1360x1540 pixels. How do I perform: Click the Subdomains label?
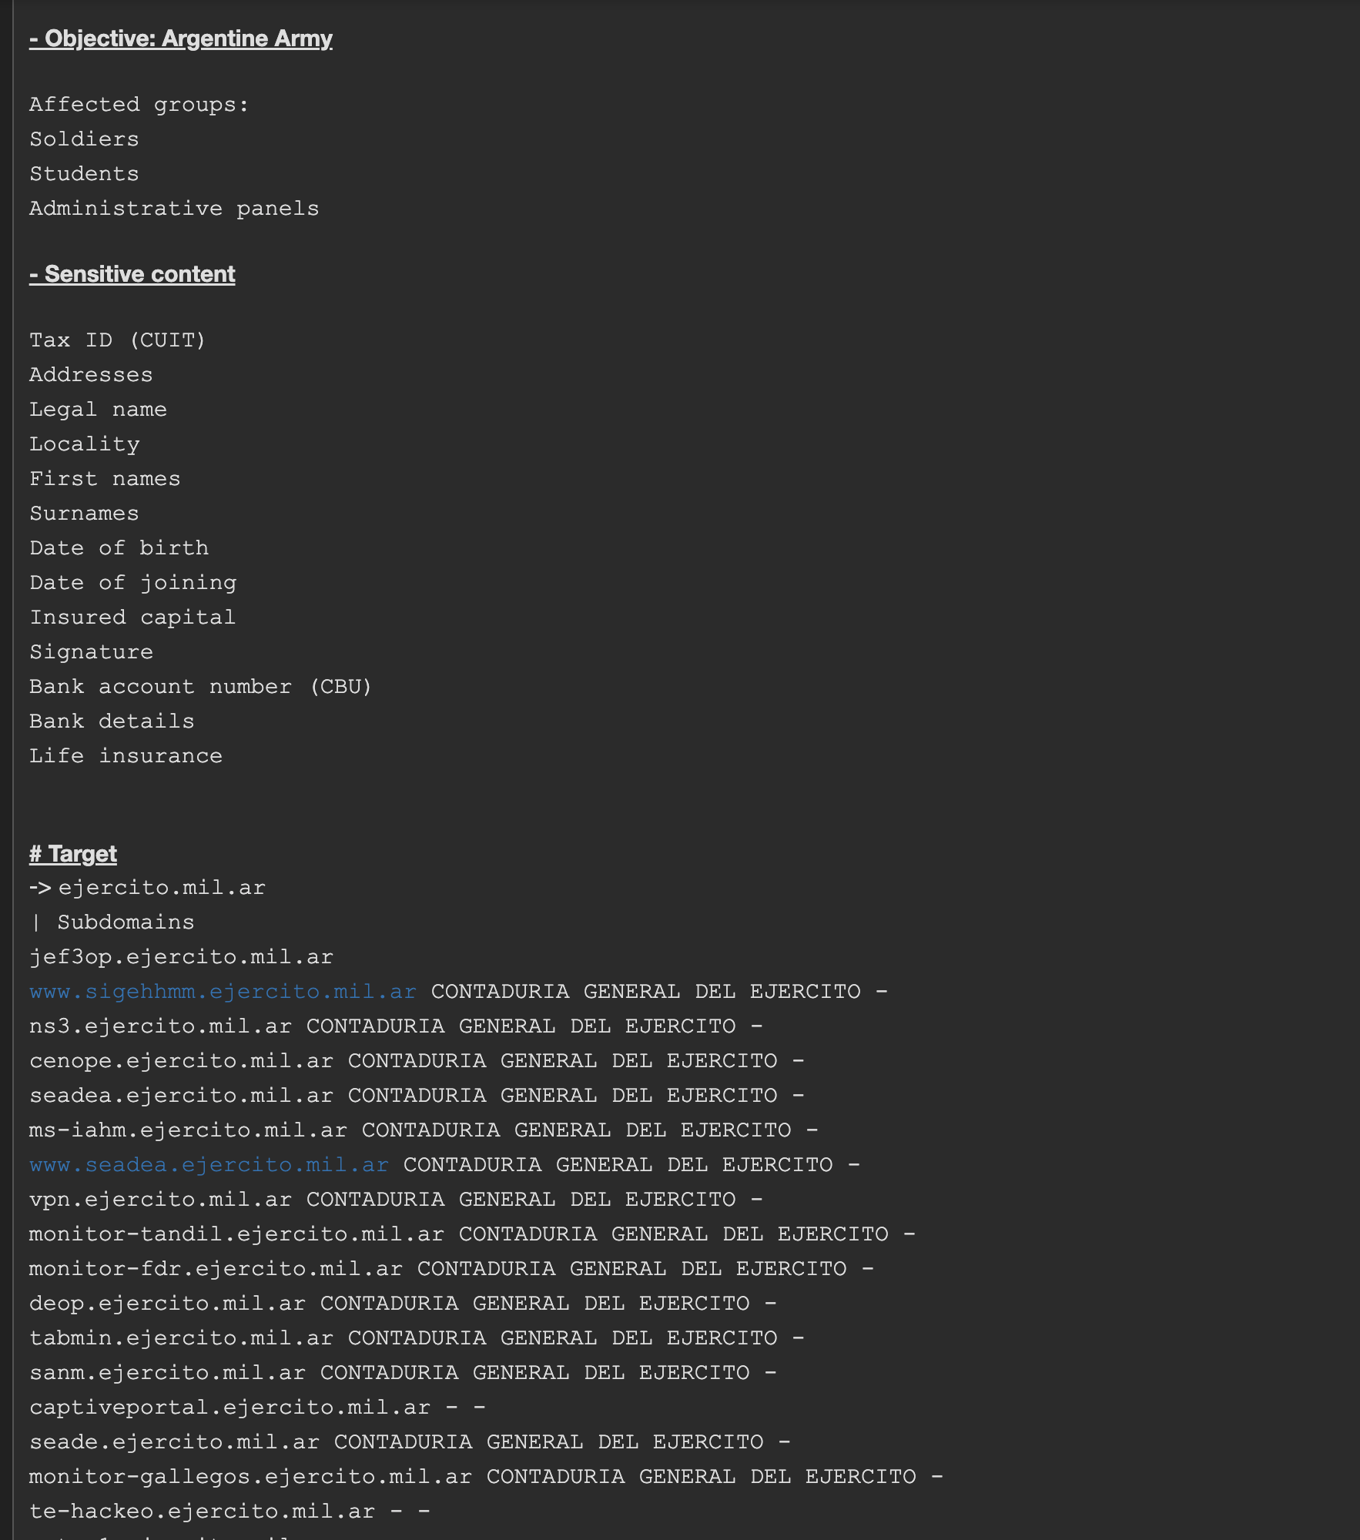[126, 922]
